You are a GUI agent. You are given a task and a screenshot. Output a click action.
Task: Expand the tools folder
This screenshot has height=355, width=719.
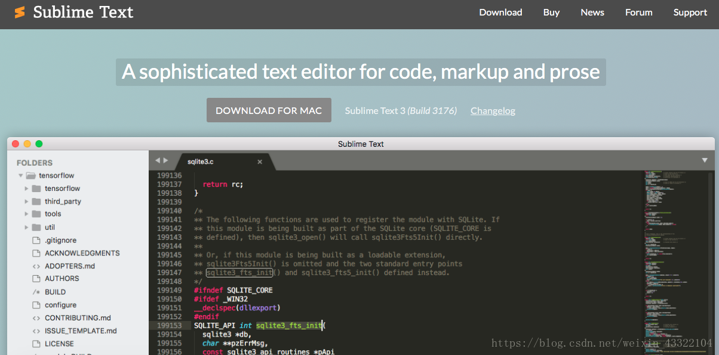point(26,214)
